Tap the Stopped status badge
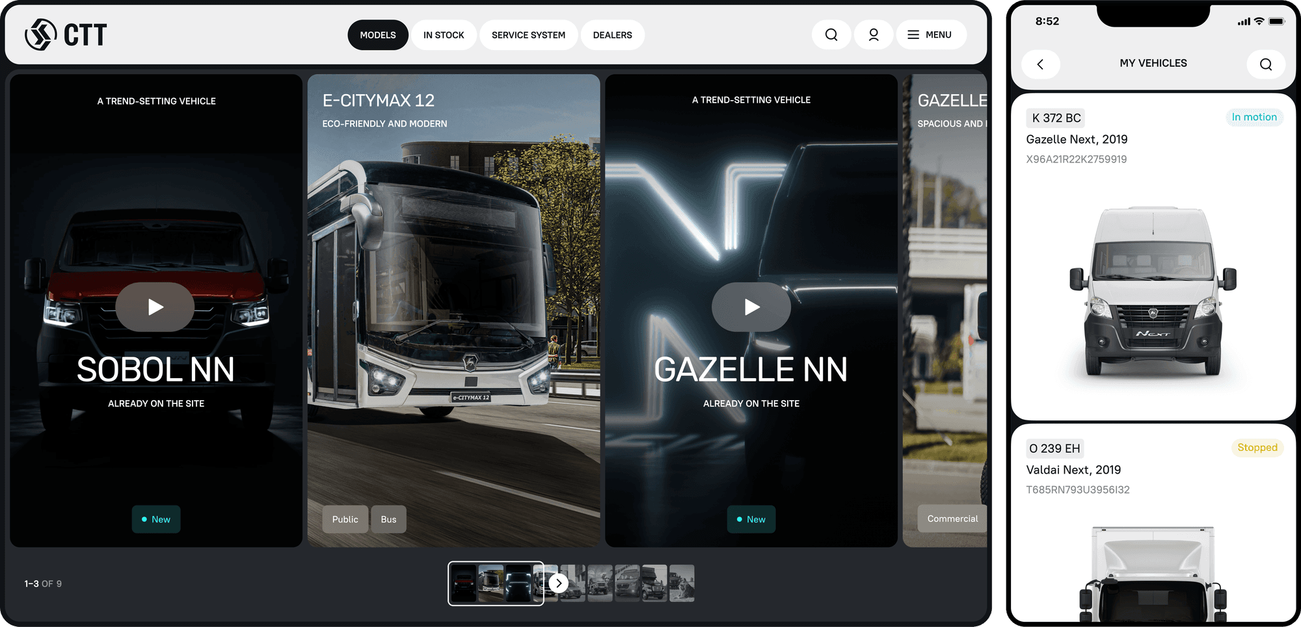Viewport: 1301px width, 627px height. click(x=1257, y=448)
